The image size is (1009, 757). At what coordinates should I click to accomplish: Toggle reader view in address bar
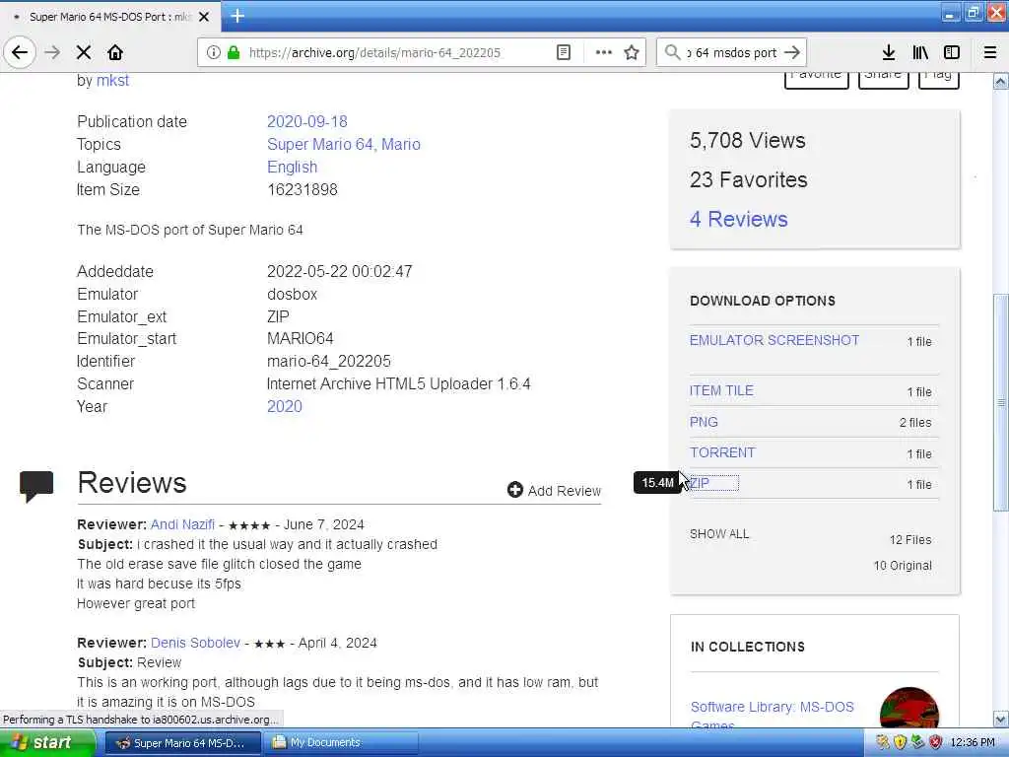pyautogui.click(x=563, y=52)
